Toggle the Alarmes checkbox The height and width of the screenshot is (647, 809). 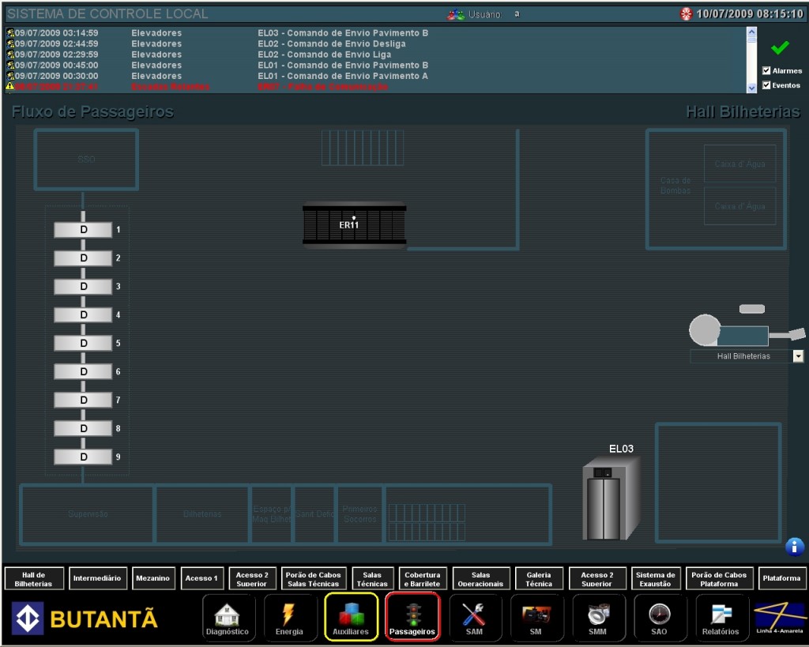766,70
